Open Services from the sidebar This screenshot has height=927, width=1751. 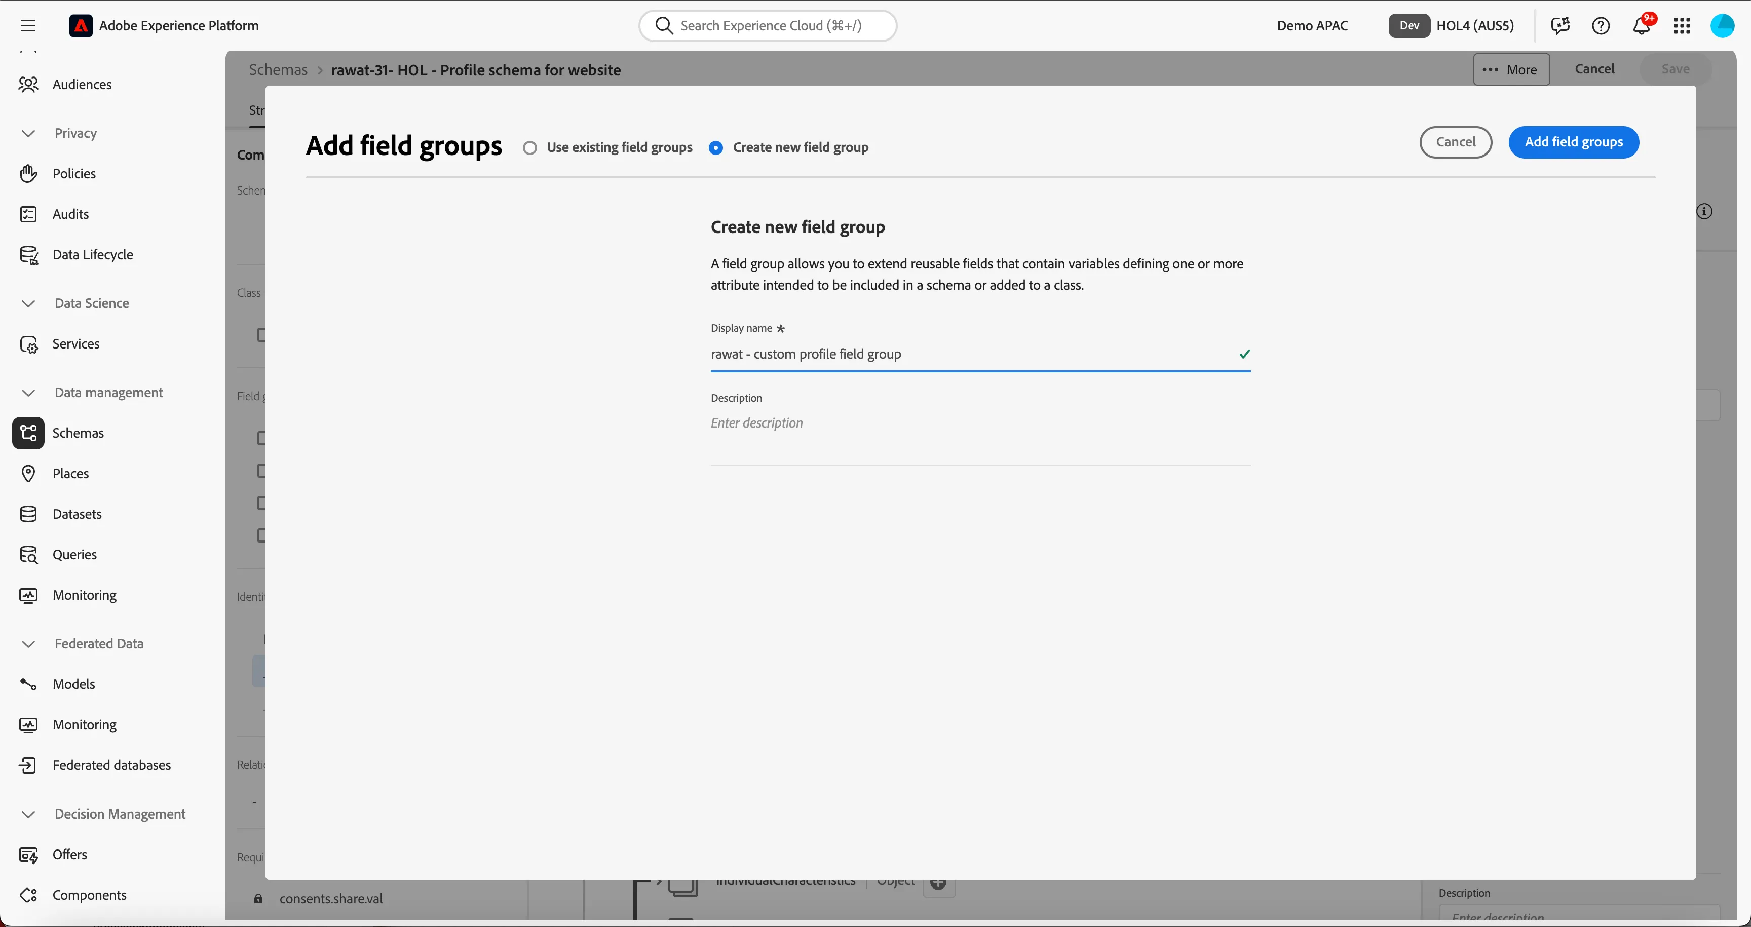point(75,344)
